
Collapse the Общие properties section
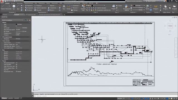29,22
